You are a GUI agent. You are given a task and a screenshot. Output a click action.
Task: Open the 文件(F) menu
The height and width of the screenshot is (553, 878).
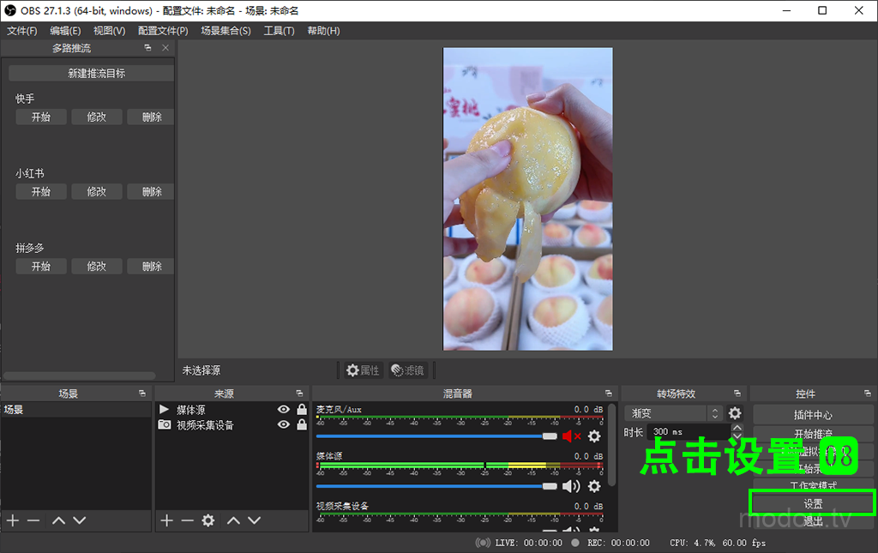point(22,31)
